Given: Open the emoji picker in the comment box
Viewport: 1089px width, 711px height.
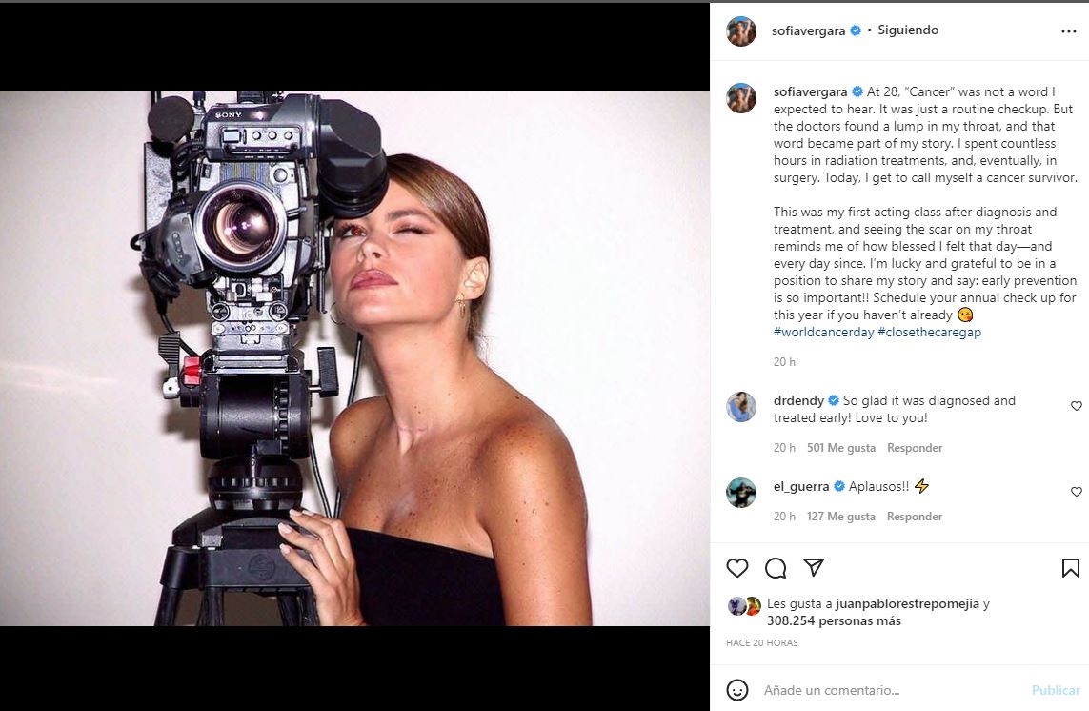Looking at the screenshot, I should pos(737,689).
